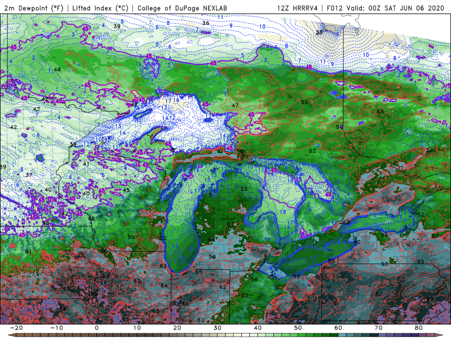Click the 30 label on the color scale
Image resolution: width=451 pixels, height=338 pixels.
(x=218, y=328)
